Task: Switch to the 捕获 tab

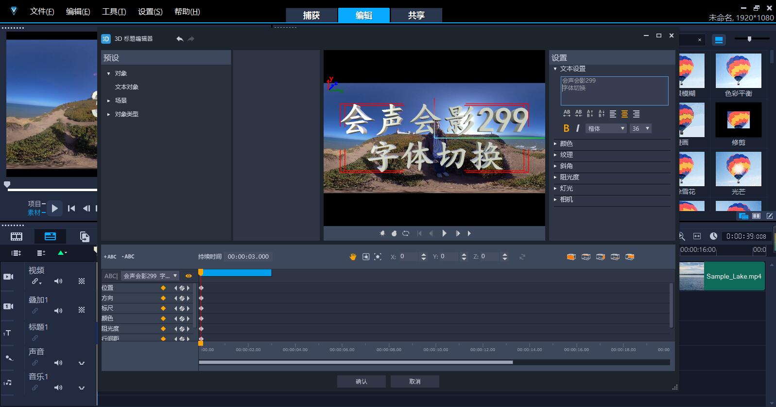Action: pos(311,15)
